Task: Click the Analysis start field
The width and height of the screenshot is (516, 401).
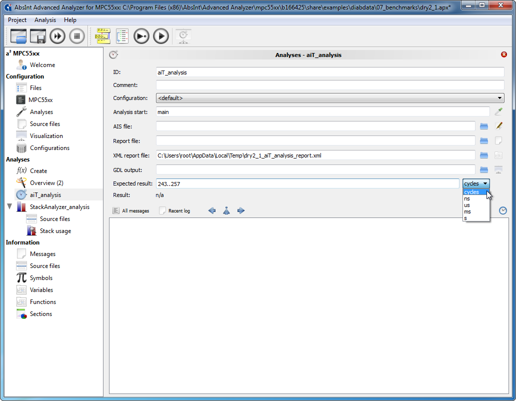Action: [x=323, y=112]
